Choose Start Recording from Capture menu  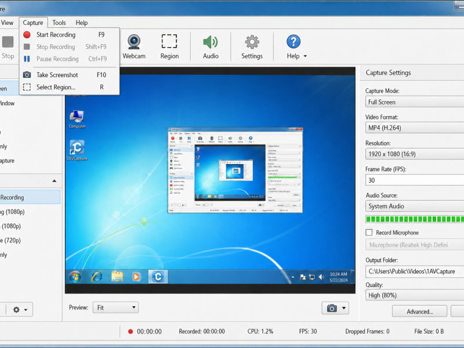(69, 35)
